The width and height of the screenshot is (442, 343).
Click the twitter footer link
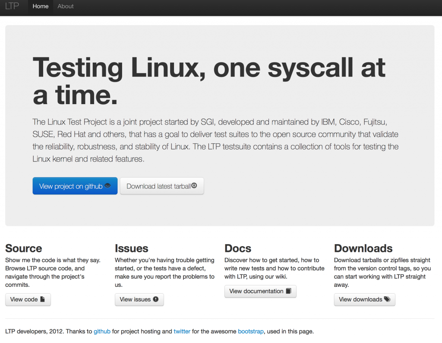tap(182, 331)
